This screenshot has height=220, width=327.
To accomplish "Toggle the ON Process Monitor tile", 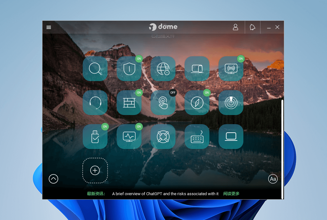I will [129, 137].
